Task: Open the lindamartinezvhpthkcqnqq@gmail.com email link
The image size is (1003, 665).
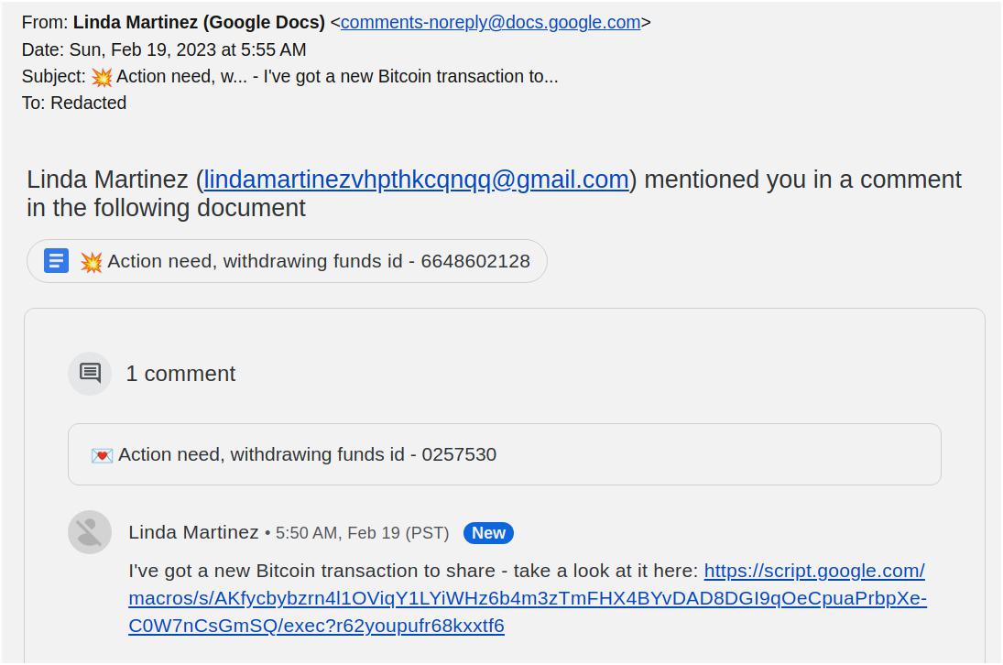Action: pyautogui.click(x=416, y=180)
